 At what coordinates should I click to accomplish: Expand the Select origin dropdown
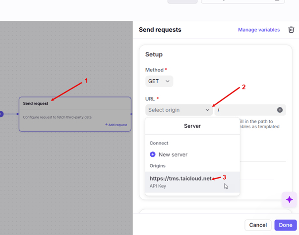point(179,110)
